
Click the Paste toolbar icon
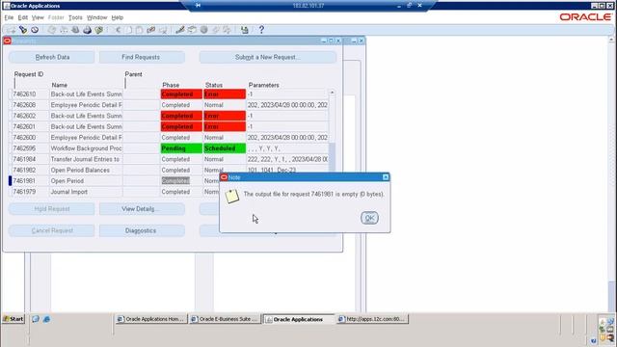[139, 30]
